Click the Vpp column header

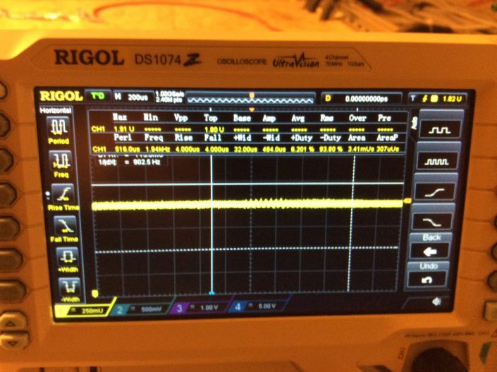[180, 117]
